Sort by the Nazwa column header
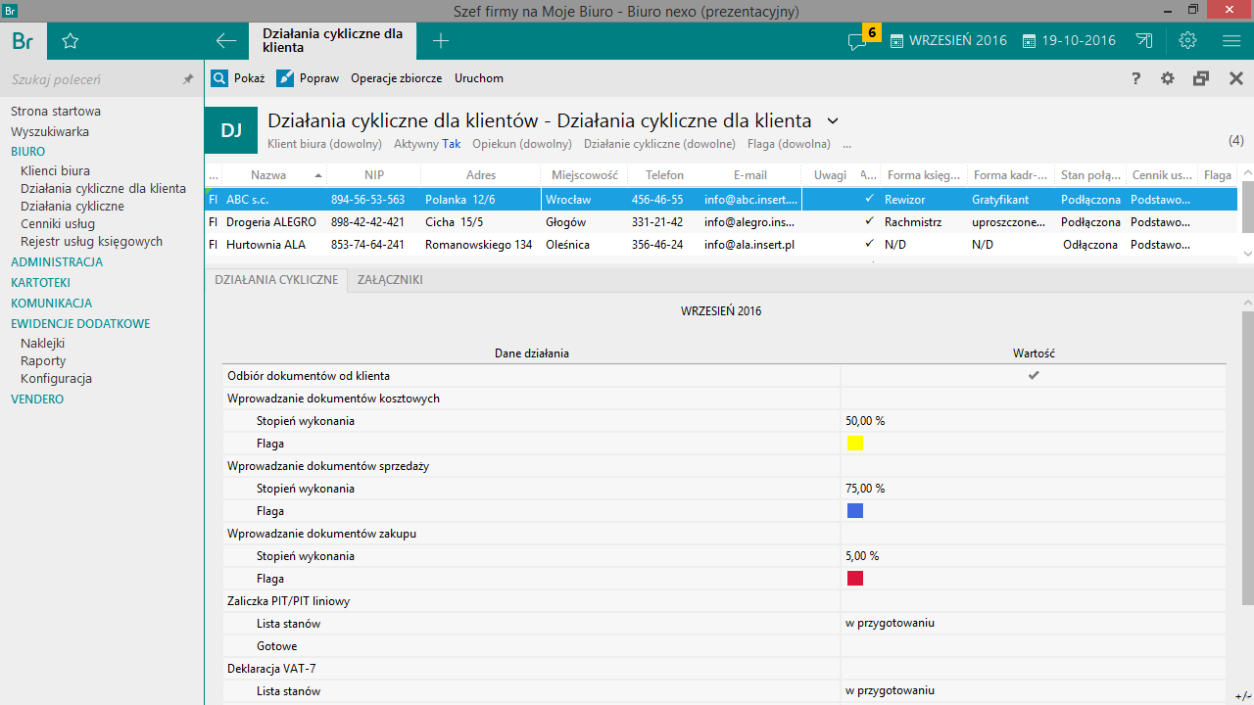The image size is (1254, 705). coord(274,175)
